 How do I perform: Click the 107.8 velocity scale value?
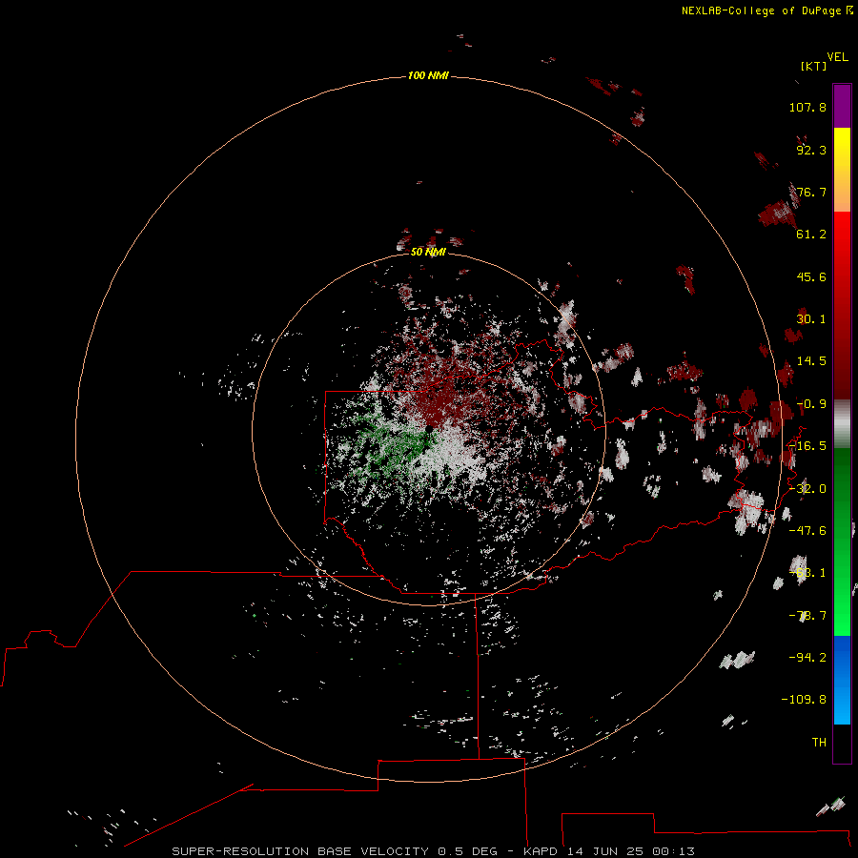pos(807,107)
